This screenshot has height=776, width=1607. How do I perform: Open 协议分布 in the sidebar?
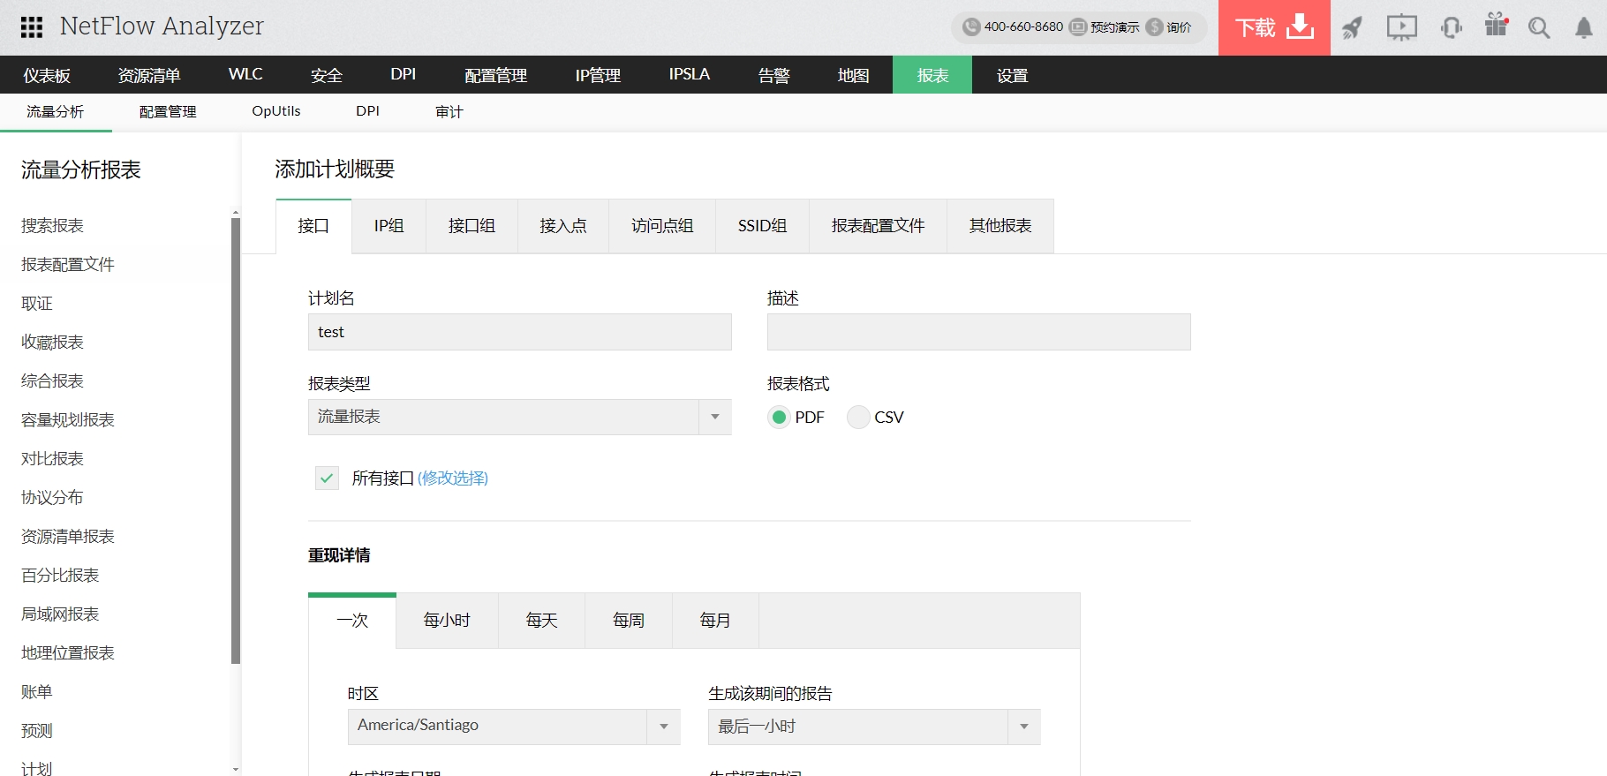coord(53,498)
